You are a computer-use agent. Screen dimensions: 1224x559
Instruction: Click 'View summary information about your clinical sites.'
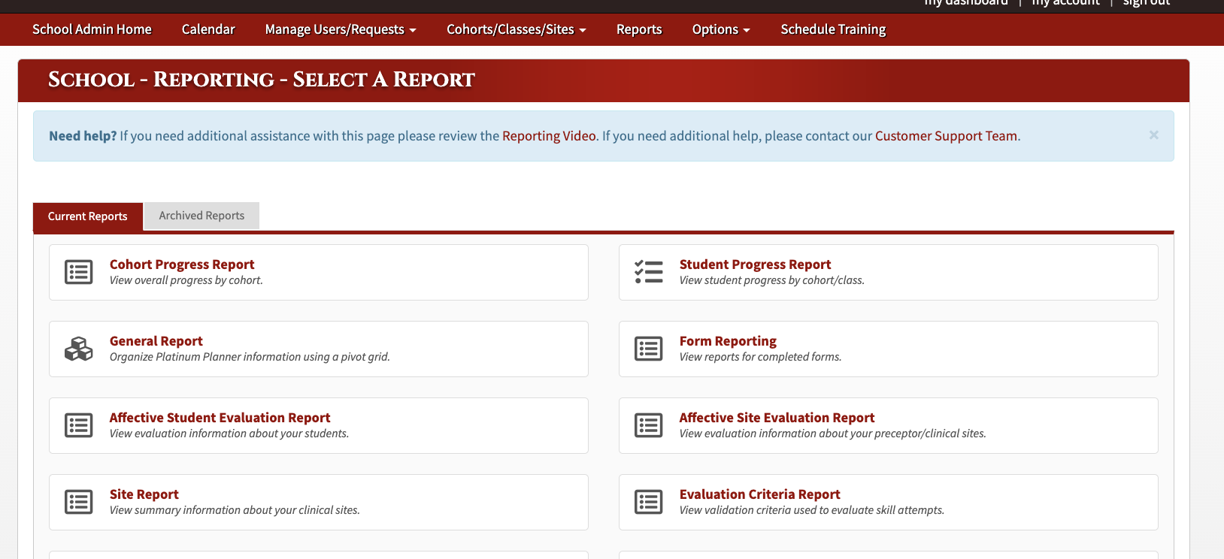pos(235,510)
